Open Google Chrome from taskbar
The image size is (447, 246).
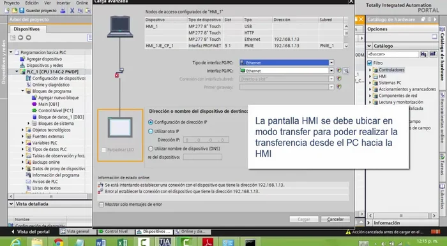click(59, 242)
